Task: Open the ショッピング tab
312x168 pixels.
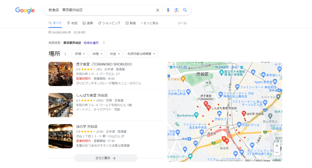Action: point(109,23)
